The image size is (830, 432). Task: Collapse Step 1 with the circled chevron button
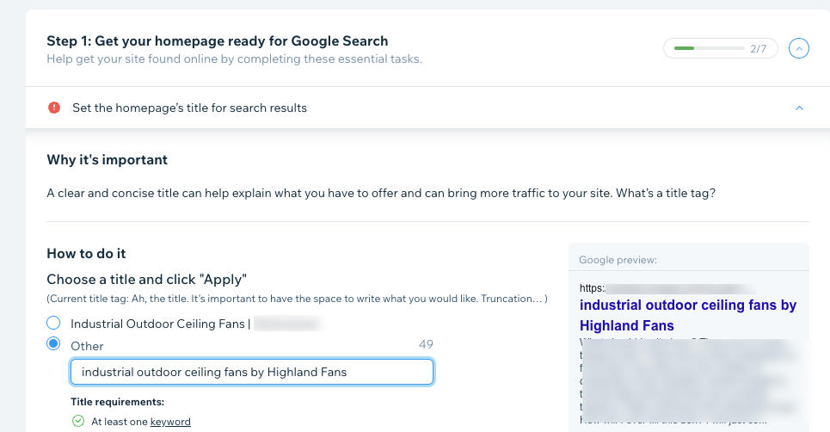click(799, 49)
